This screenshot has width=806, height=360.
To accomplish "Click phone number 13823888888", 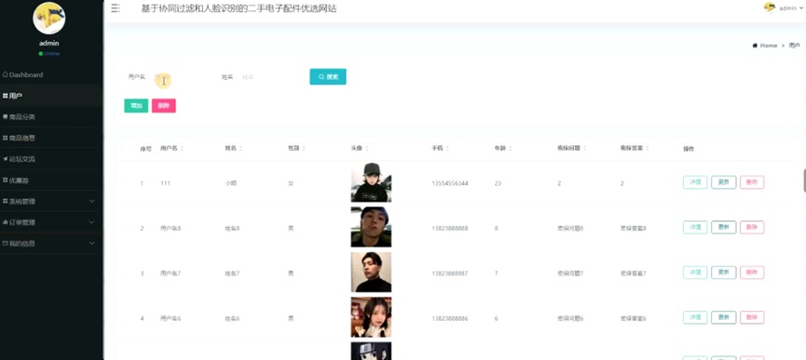I will pyautogui.click(x=450, y=228).
